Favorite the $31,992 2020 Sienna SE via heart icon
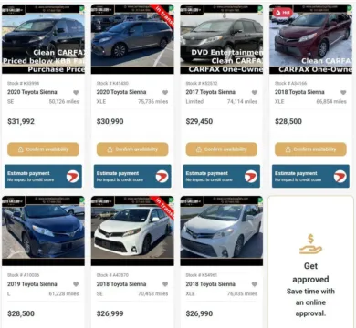The height and width of the screenshot is (328, 356). click(x=76, y=92)
